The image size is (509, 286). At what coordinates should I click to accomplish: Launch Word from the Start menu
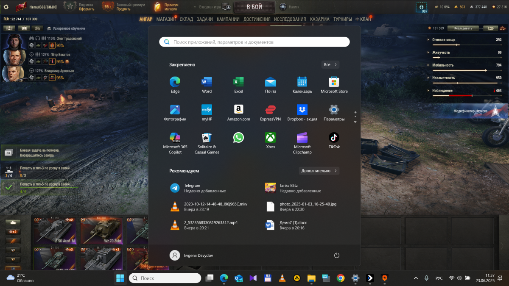point(207,82)
